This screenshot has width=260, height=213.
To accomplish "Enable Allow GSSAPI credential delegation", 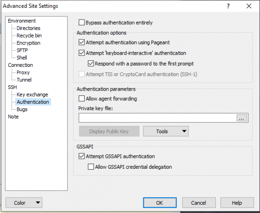I will 91,167.
